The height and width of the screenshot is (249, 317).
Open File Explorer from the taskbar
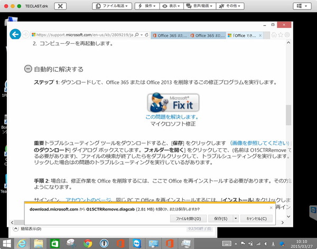(x=39, y=244)
